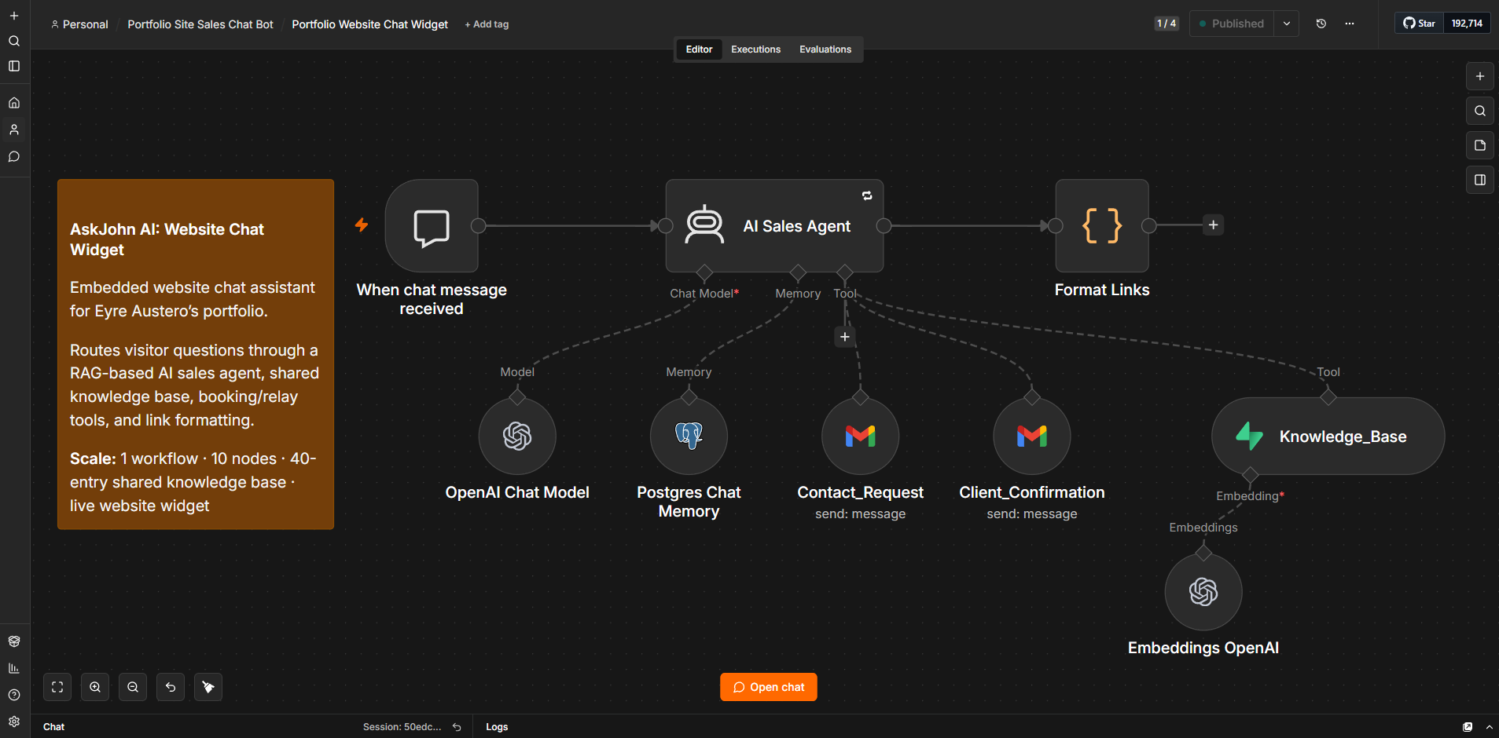Click fit-to-view zoom button on canvas

[x=57, y=687]
